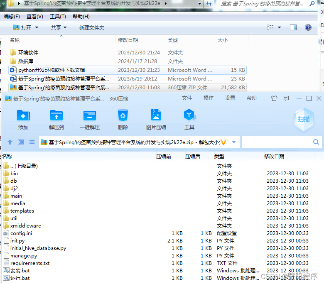Viewport: 324px width, 284px height.
Task: Toggle the Explorer preview pane icon
Action: click(293, 27)
